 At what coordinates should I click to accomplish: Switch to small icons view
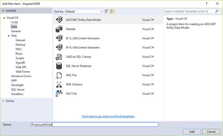(106, 11)
